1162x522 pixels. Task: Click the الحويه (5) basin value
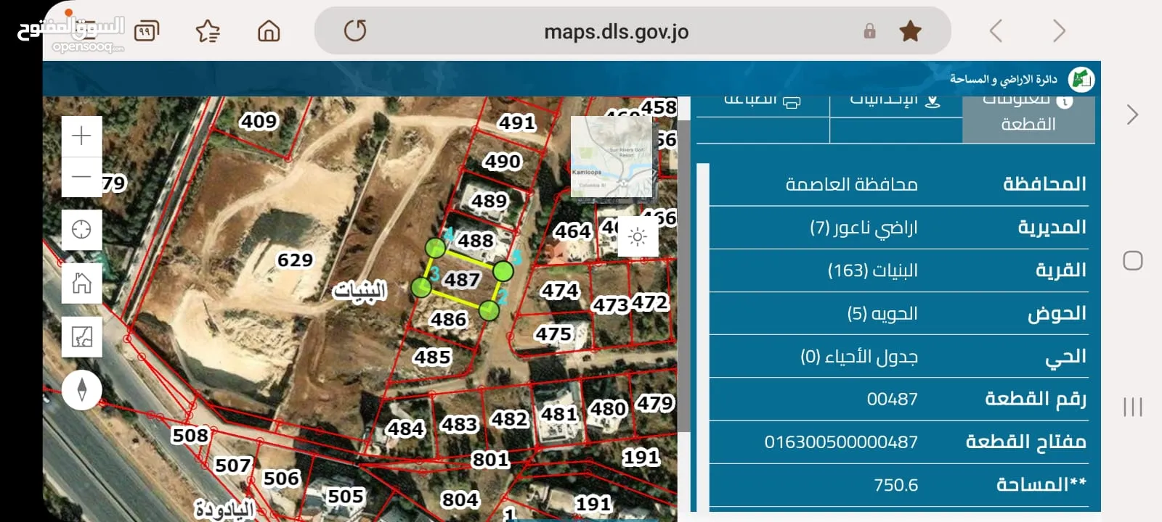point(882,313)
